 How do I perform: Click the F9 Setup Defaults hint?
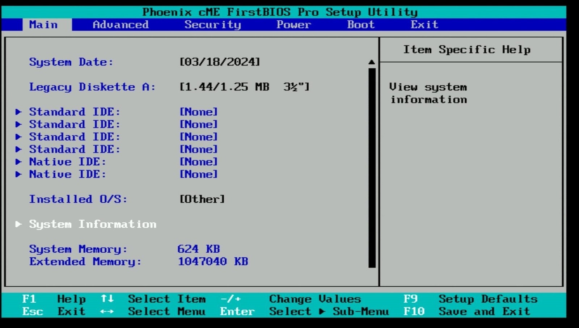(470, 299)
